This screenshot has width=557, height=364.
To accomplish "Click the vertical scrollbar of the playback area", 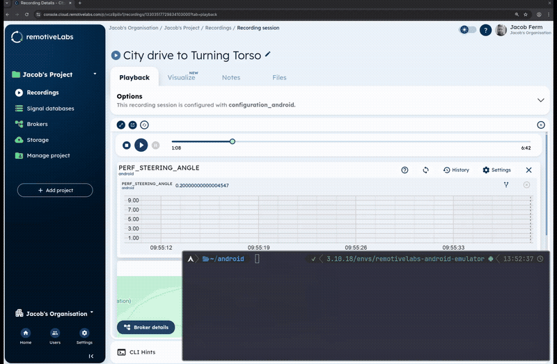I will pos(547,184).
